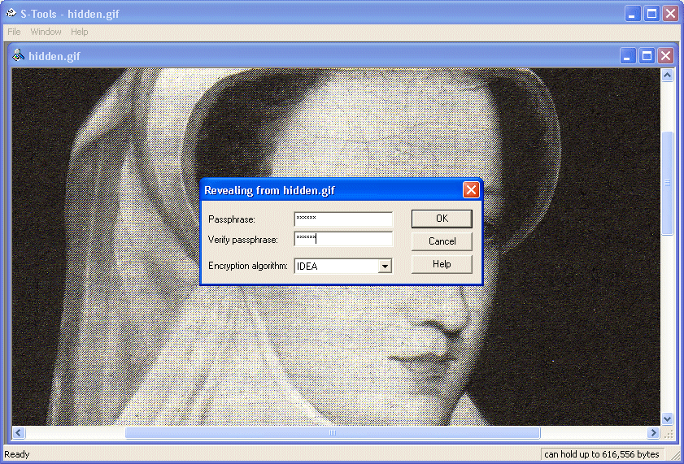Close the Revealing from hidden.gif dialog
Viewport: 684px width, 464px height.
(471, 190)
